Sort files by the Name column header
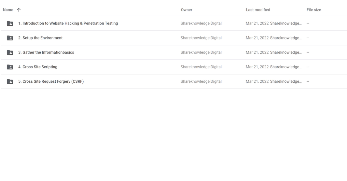Screen dimensions: 347x181 click(8, 10)
